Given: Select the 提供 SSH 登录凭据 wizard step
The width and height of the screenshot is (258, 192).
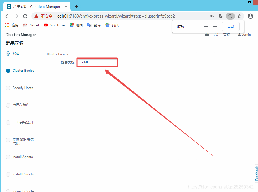Looking at the screenshot, I should pyautogui.click(x=23, y=141).
